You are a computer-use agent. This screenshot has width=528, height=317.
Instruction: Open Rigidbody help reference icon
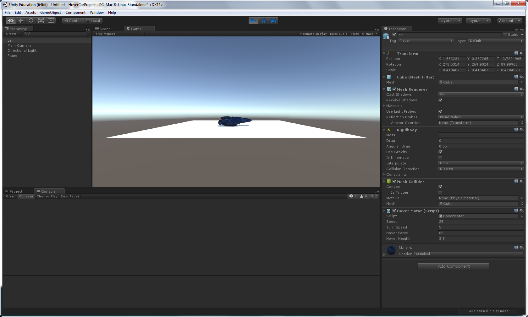(516, 130)
